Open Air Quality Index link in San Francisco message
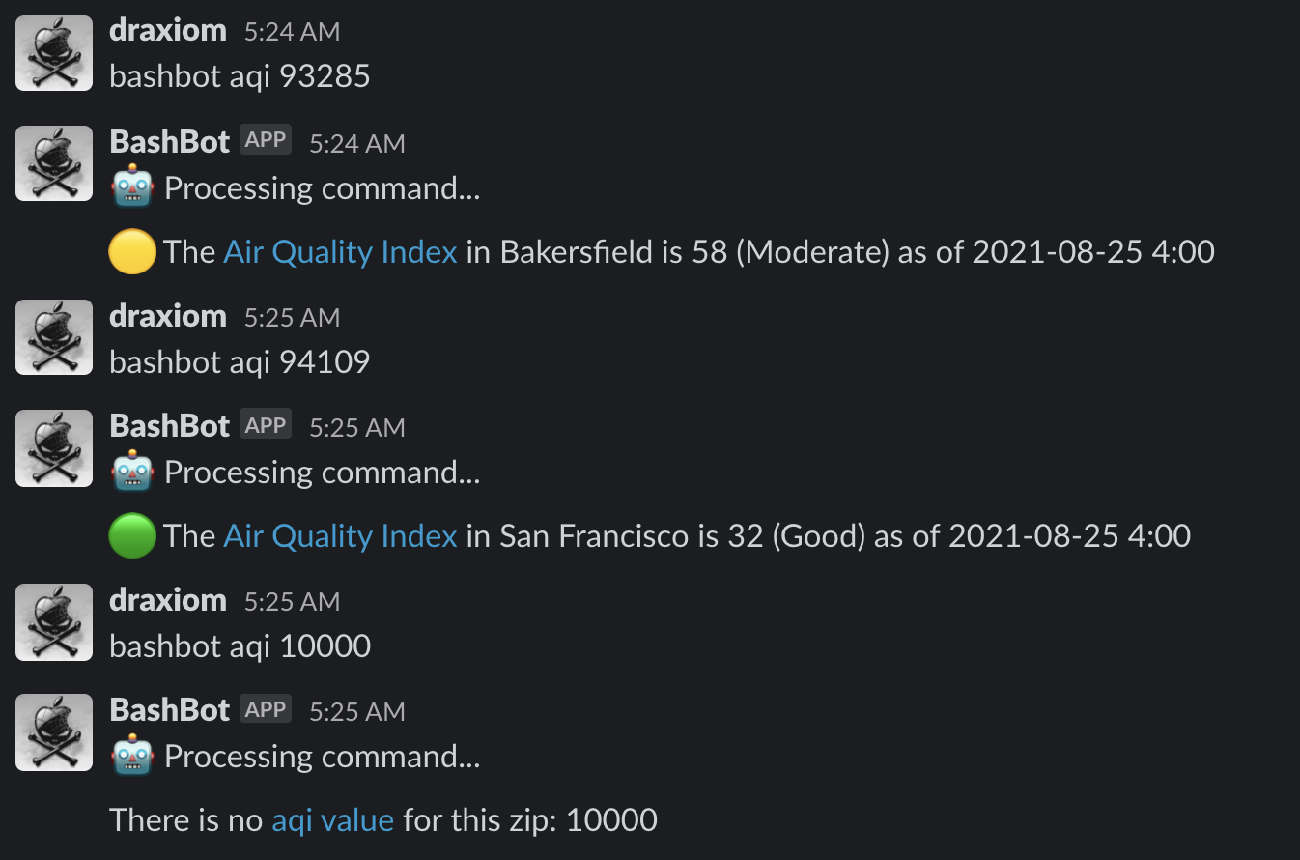The width and height of the screenshot is (1300, 860). [340, 536]
